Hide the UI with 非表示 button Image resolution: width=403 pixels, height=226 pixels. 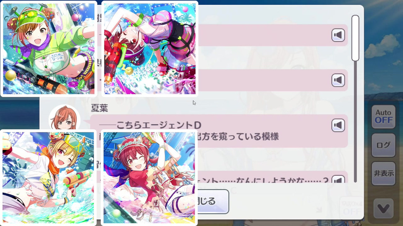[383, 173]
